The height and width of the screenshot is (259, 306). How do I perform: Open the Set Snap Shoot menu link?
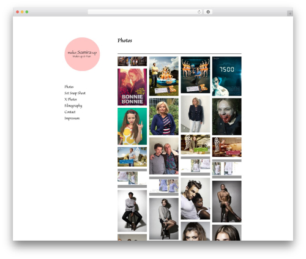click(75, 93)
